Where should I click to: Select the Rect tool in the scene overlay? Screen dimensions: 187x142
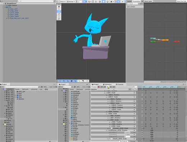point(59,16)
